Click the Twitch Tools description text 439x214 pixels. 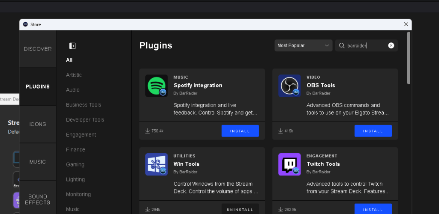(348, 188)
